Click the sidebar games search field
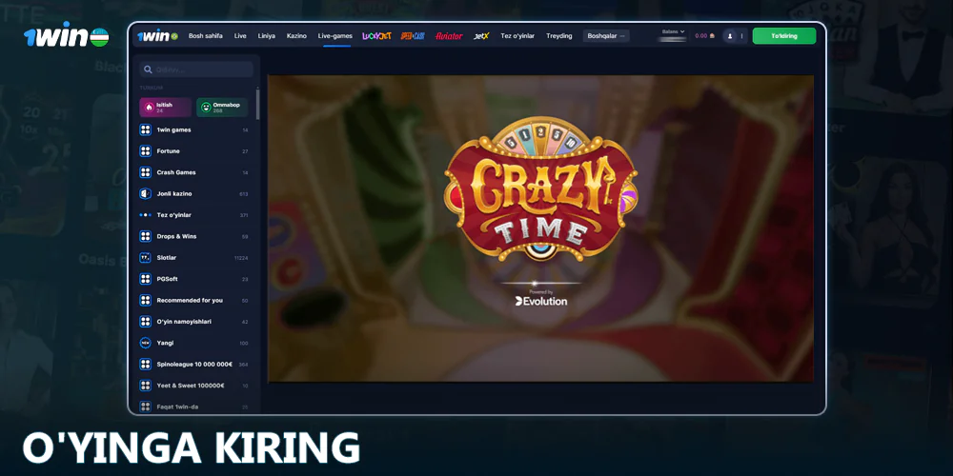Image resolution: width=953 pixels, height=476 pixels. coord(197,69)
